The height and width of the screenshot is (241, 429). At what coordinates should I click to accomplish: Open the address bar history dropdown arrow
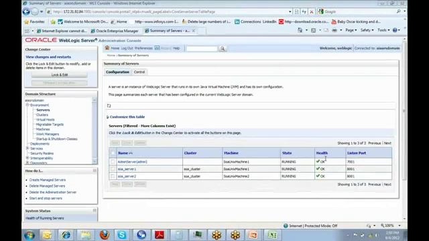point(290,12)
